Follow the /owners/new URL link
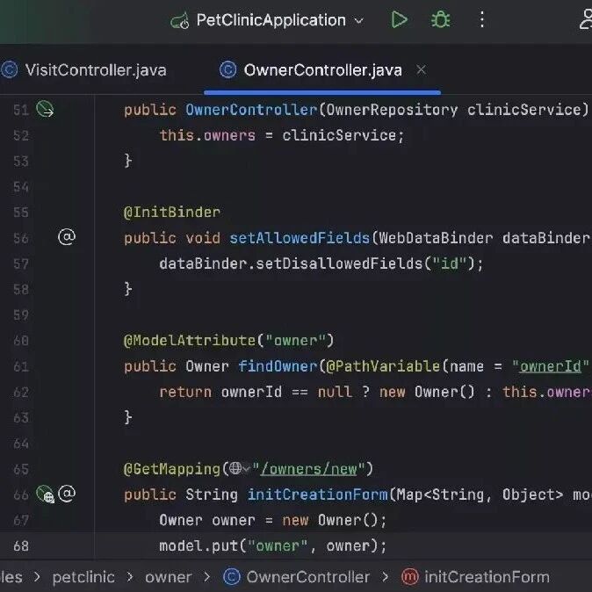 (x=308, y=469)
